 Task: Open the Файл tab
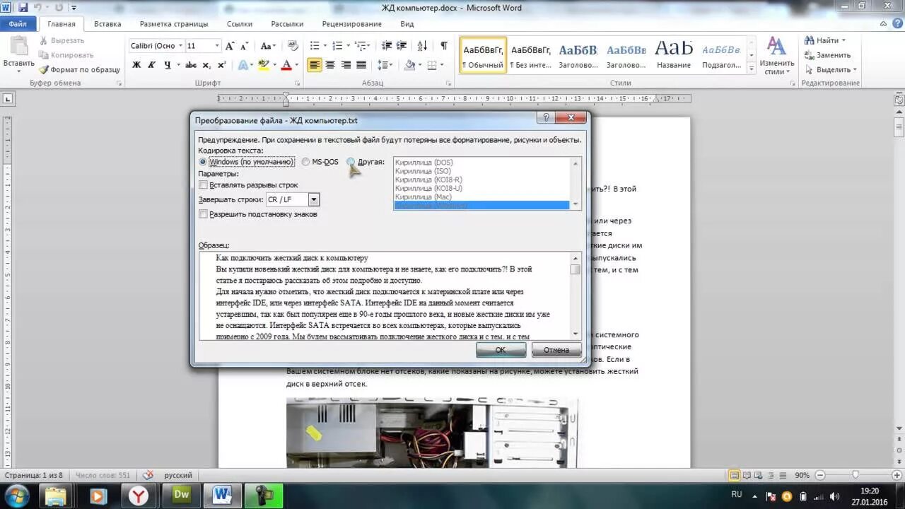18,24
